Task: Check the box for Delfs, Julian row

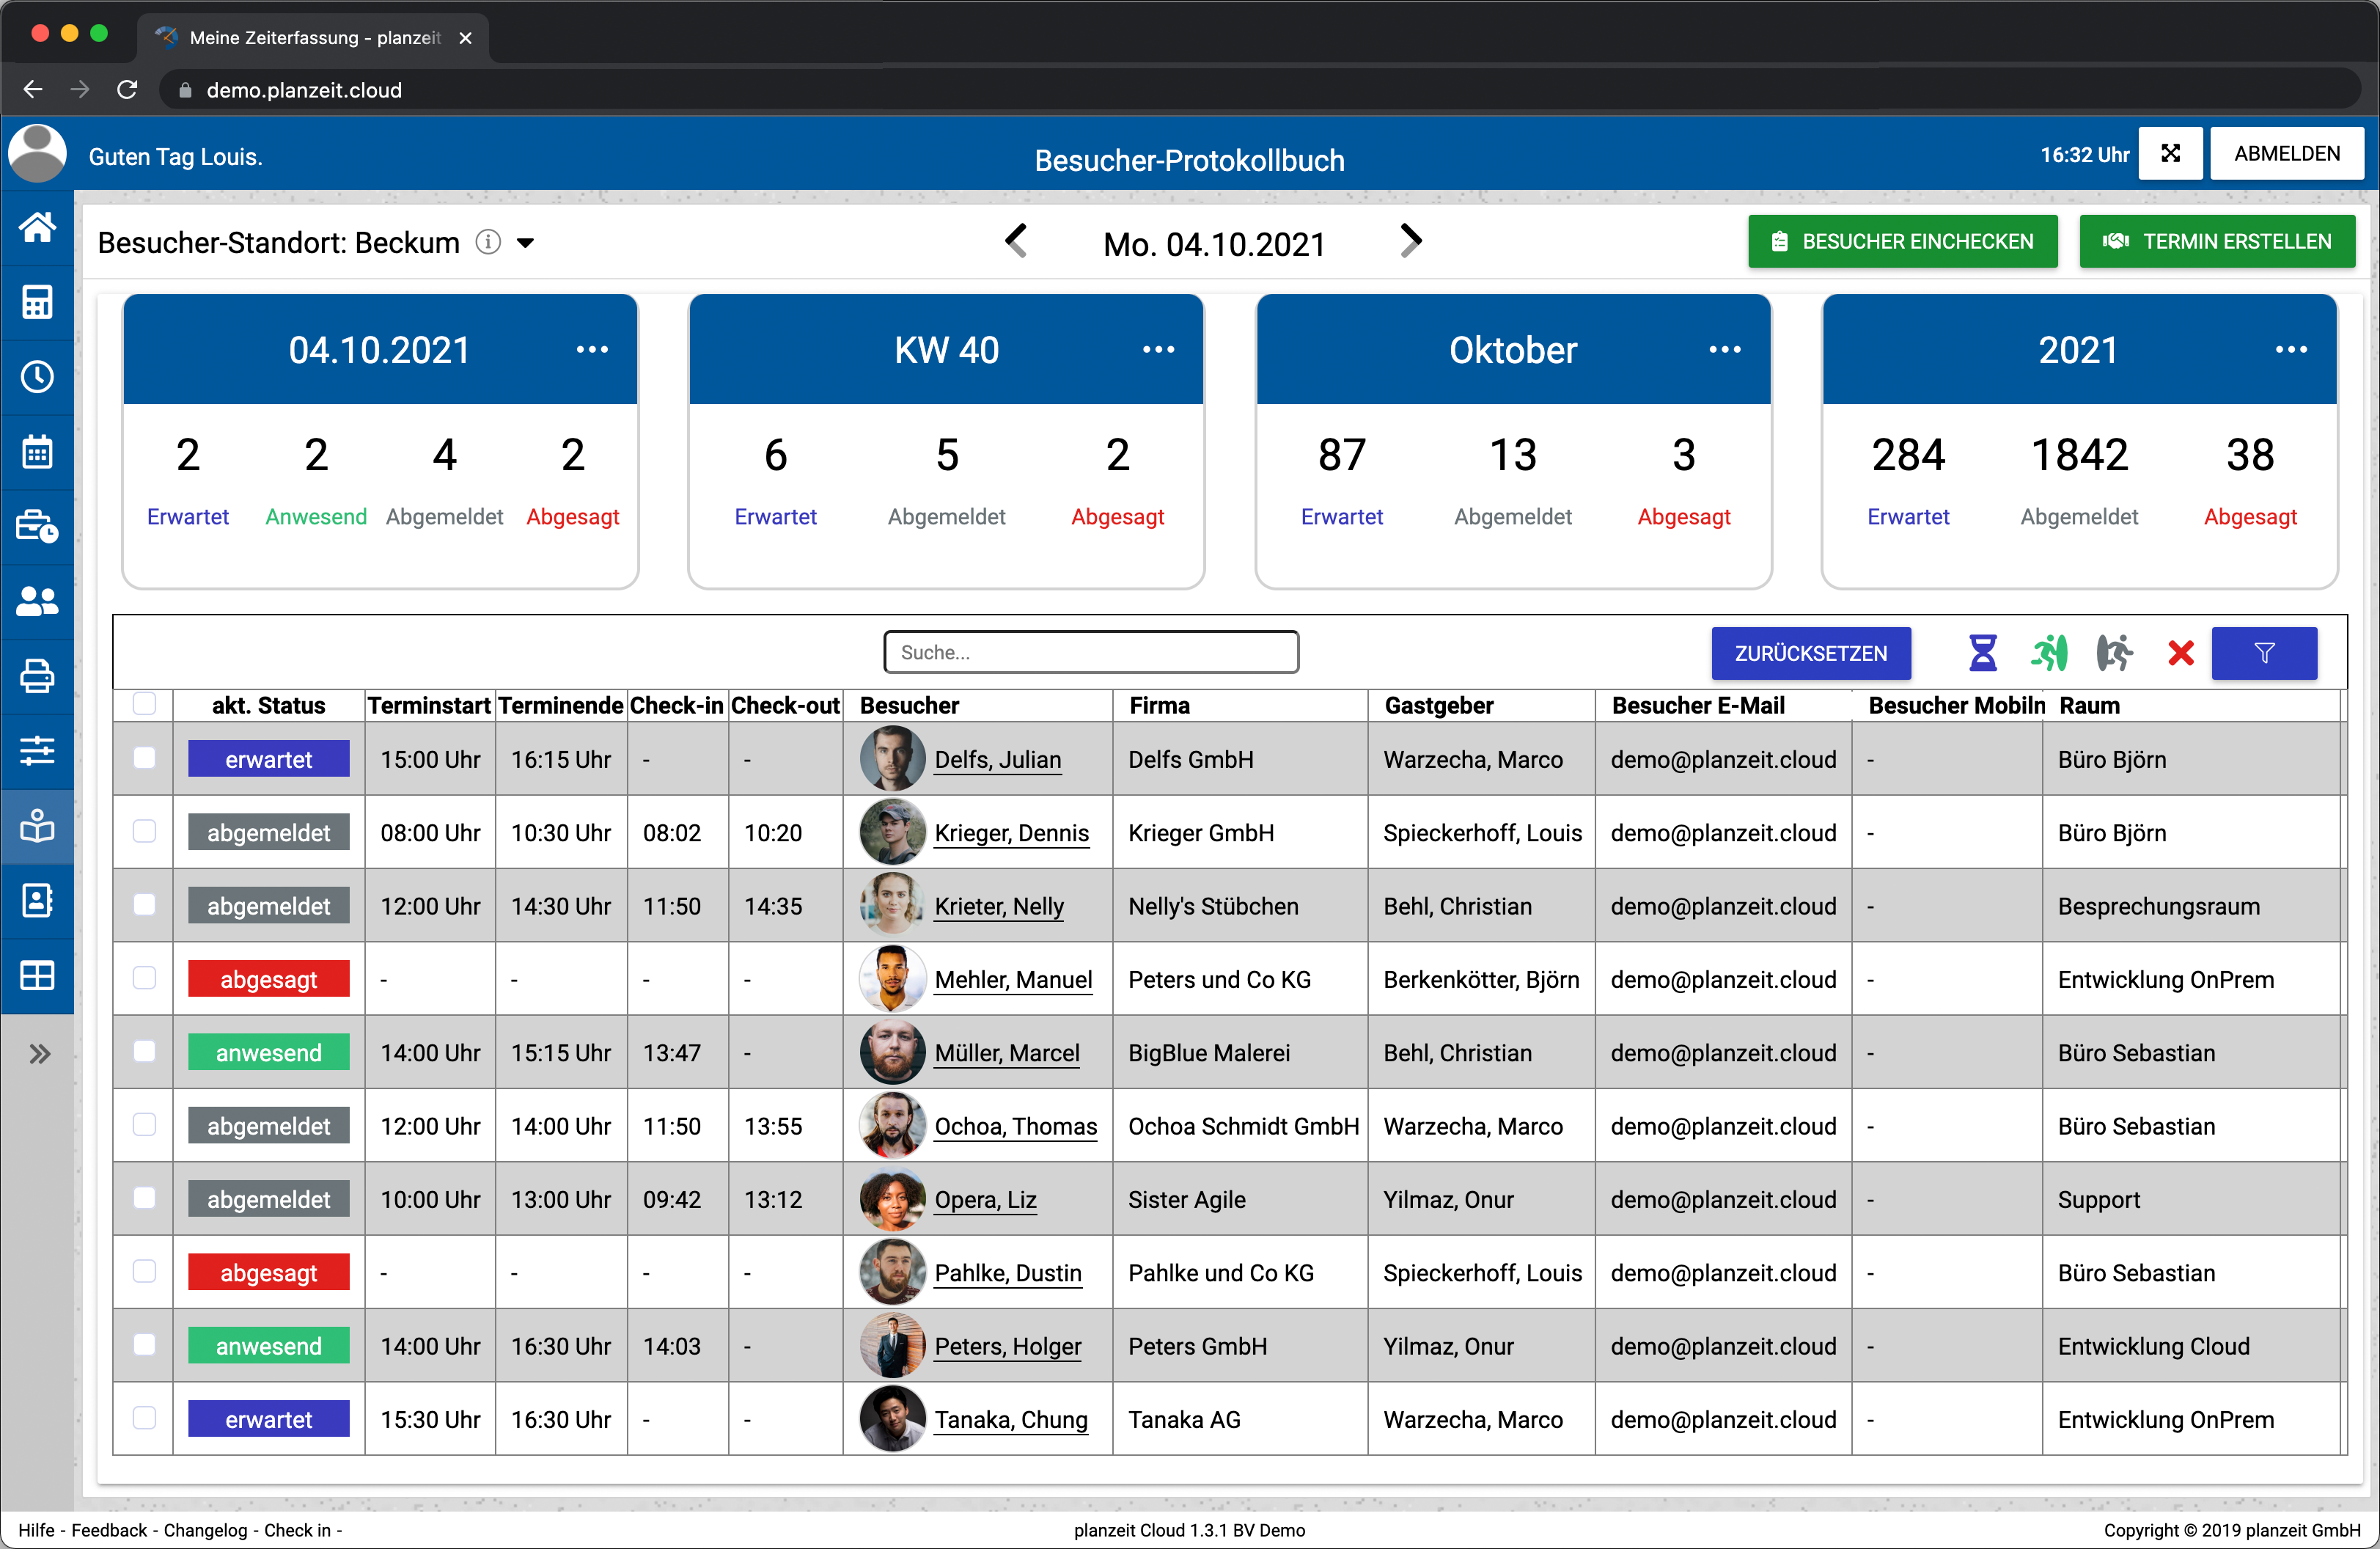Action: coord(144,758)
